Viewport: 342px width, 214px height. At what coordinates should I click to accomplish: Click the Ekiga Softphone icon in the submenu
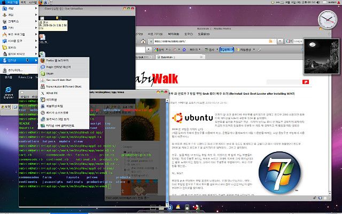tap(43, 113)
